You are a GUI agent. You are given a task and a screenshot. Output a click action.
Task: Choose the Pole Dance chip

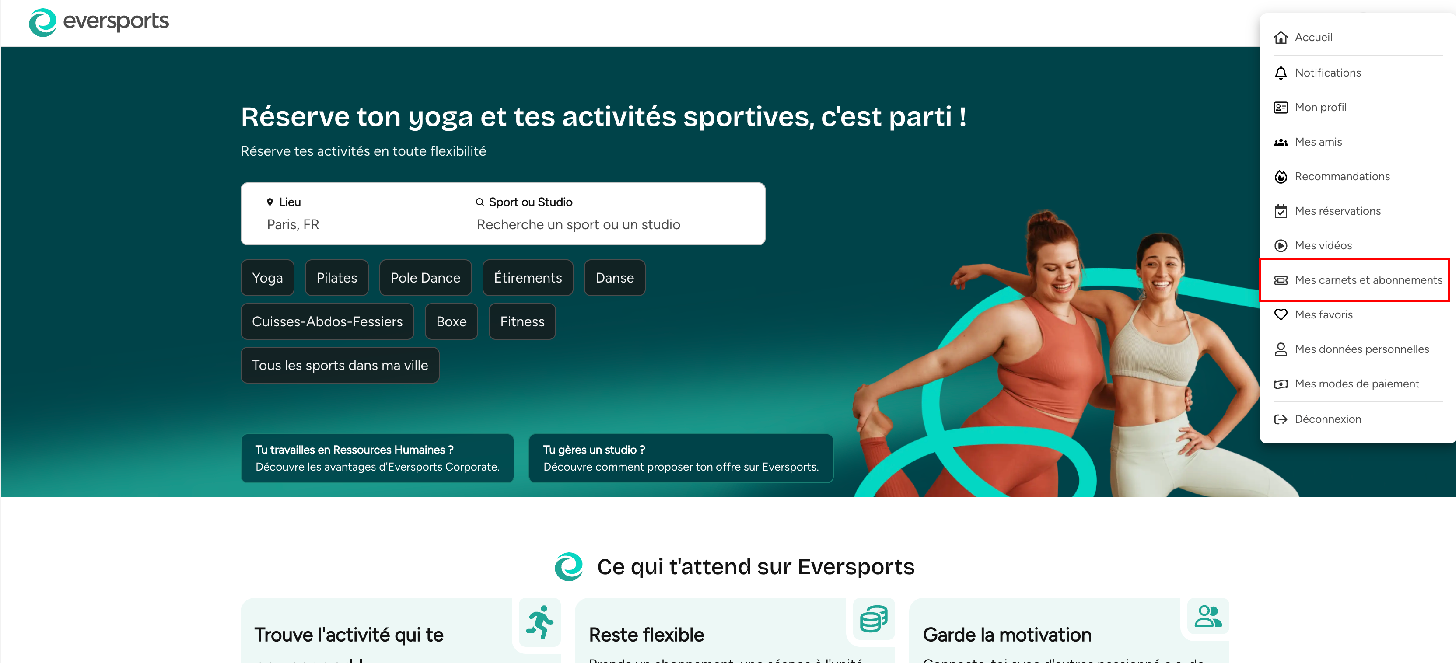pos(425,278)
